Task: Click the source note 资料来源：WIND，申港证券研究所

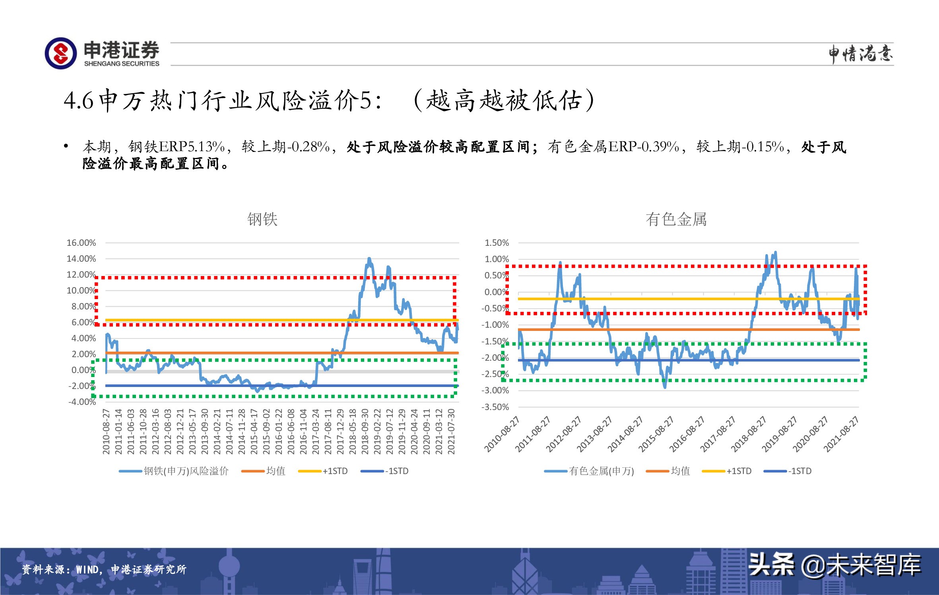Action: point(104,570)
